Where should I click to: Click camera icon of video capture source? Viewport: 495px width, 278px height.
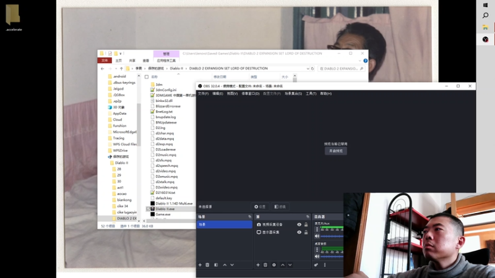pos(259,224)
